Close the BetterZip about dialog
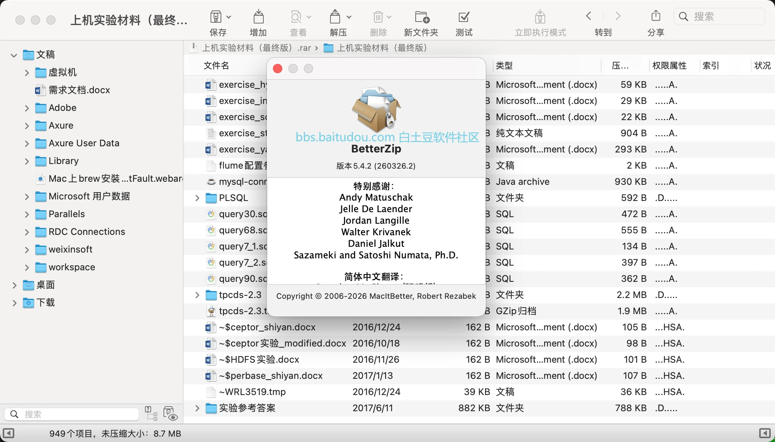775x442 pixels. coord(278,69)
